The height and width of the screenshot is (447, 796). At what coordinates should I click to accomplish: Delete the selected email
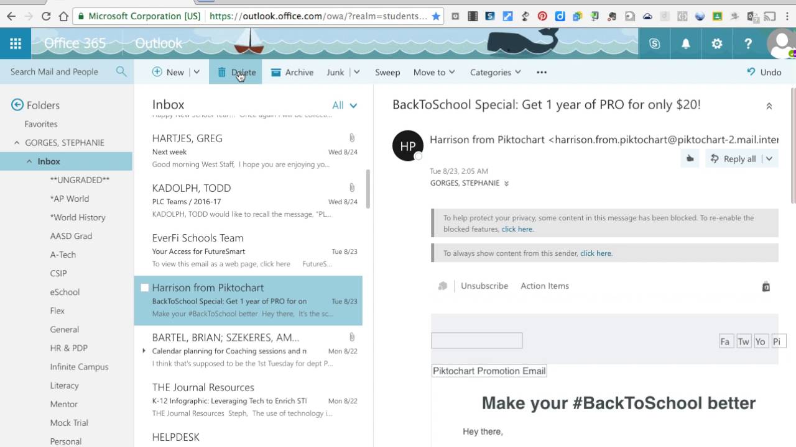pos(236,72)
